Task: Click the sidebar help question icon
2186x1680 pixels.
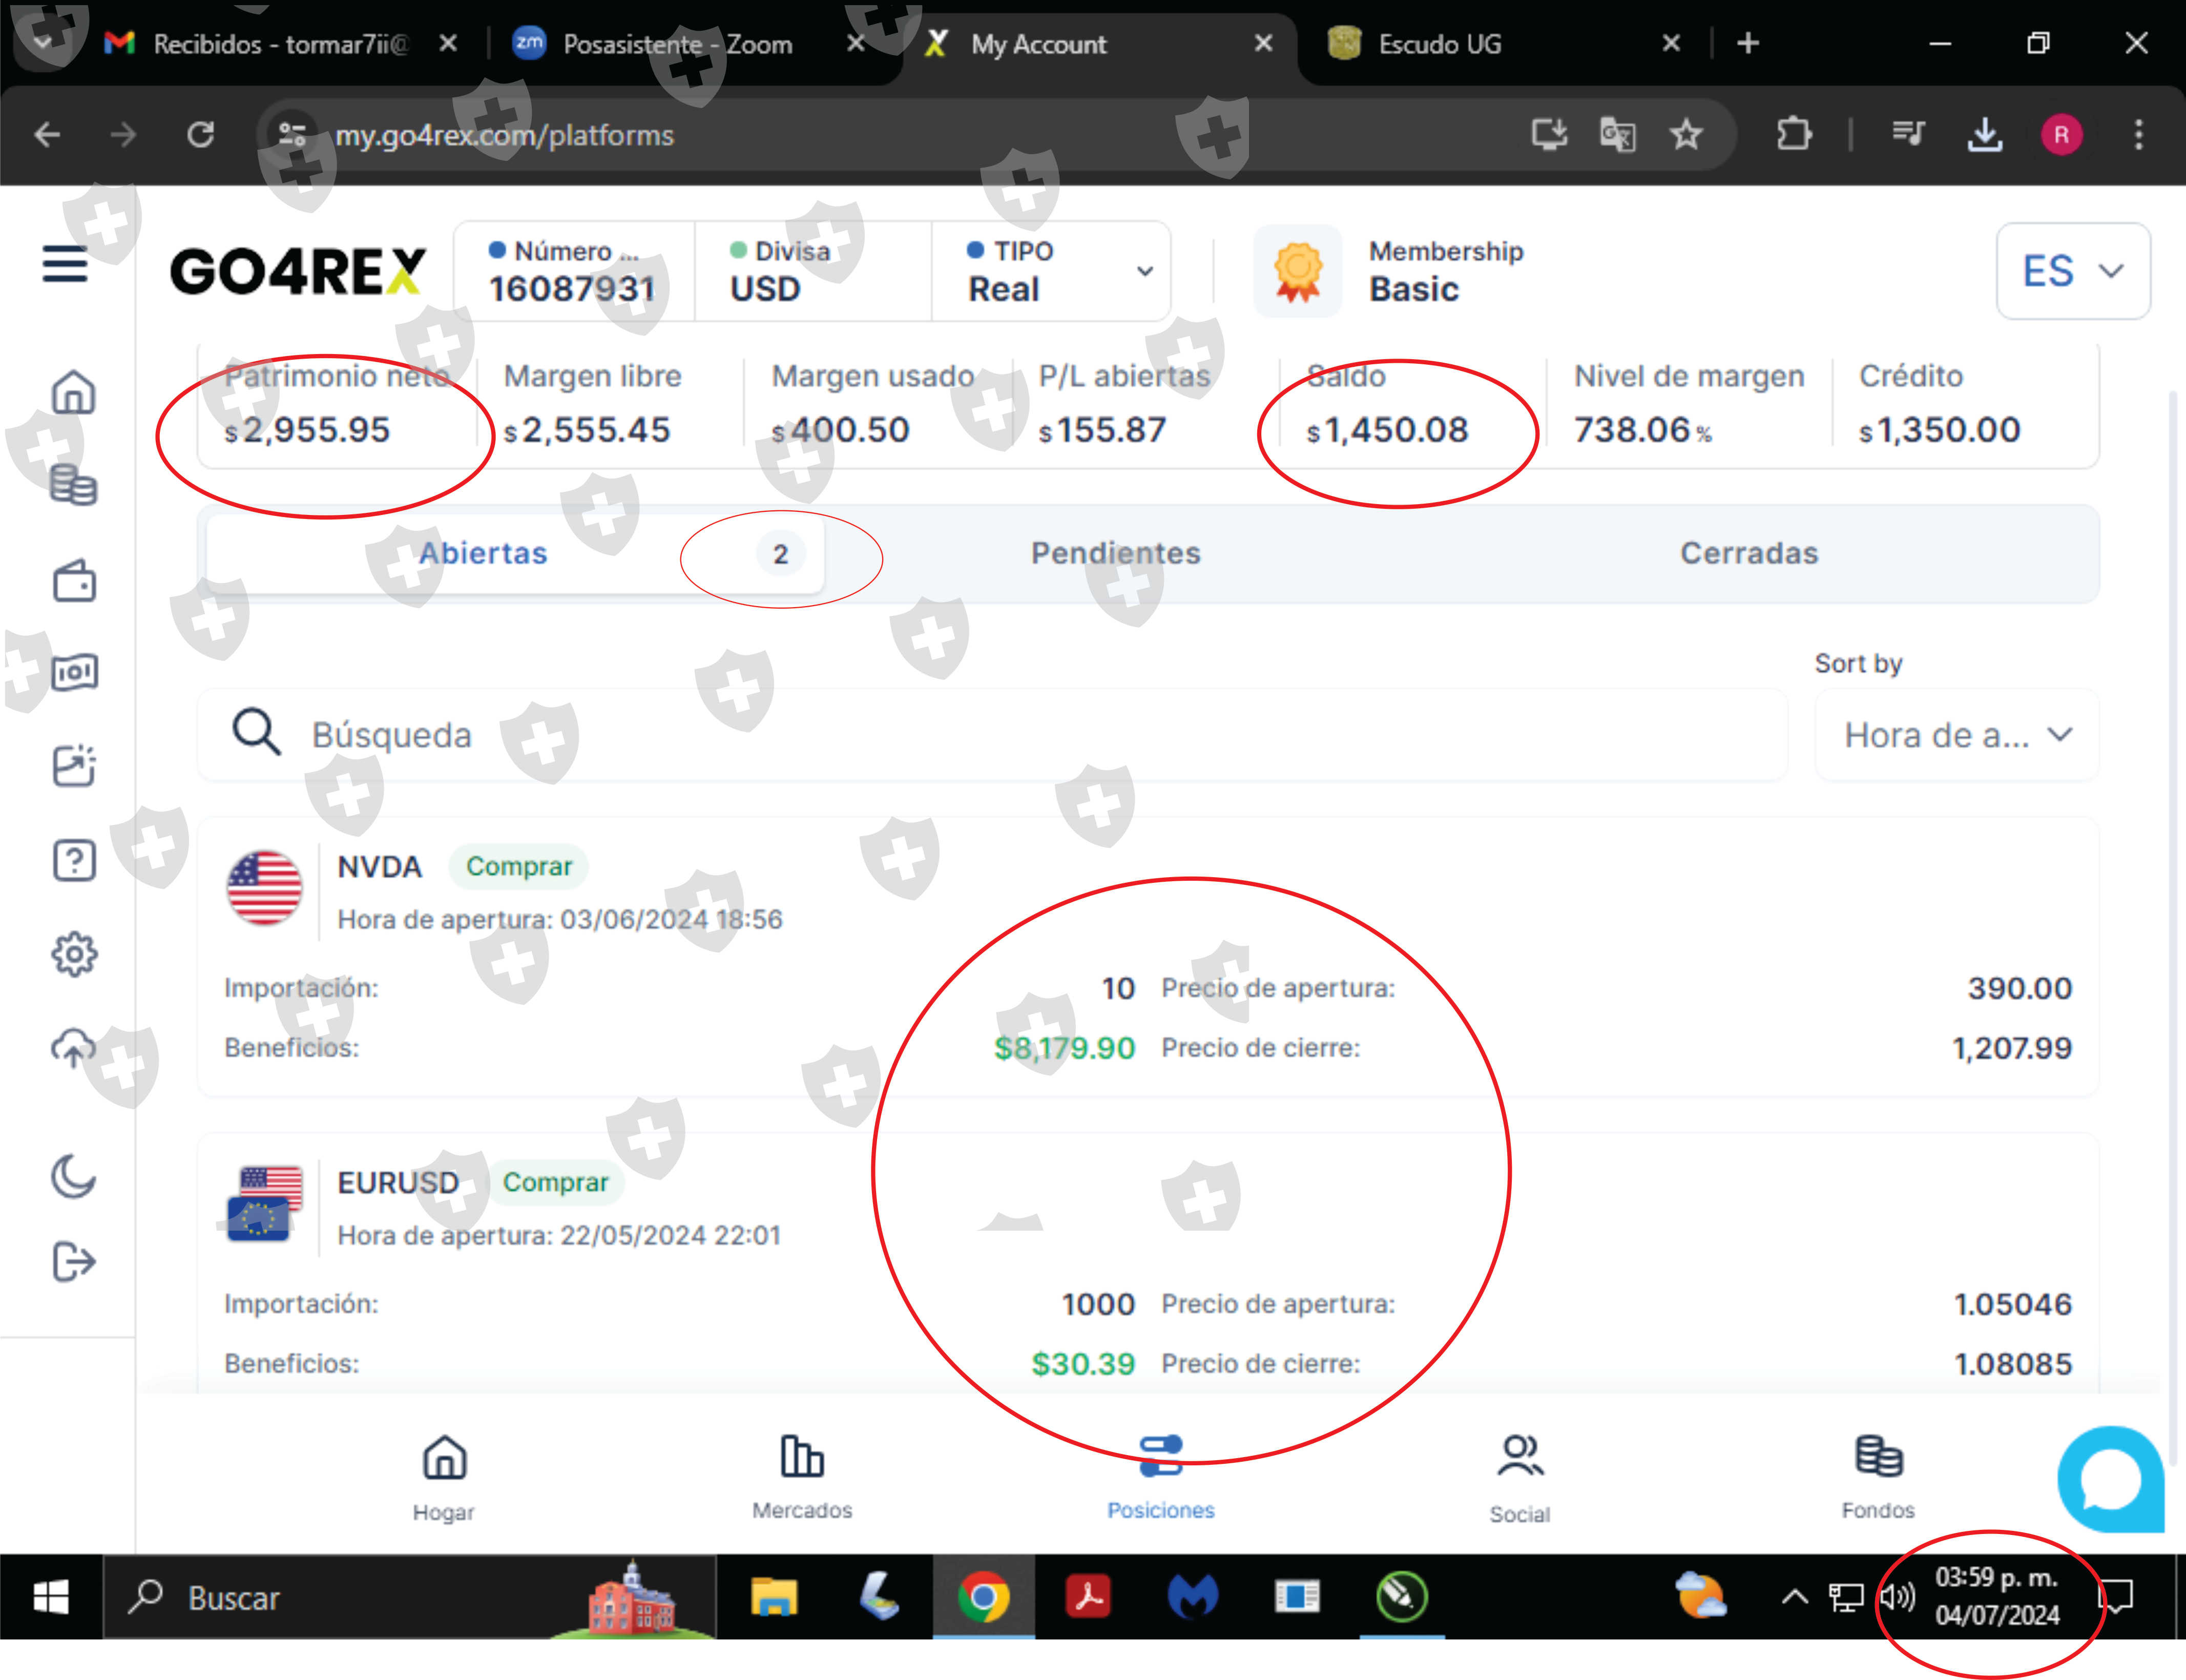Action: [x=73, y=861]
